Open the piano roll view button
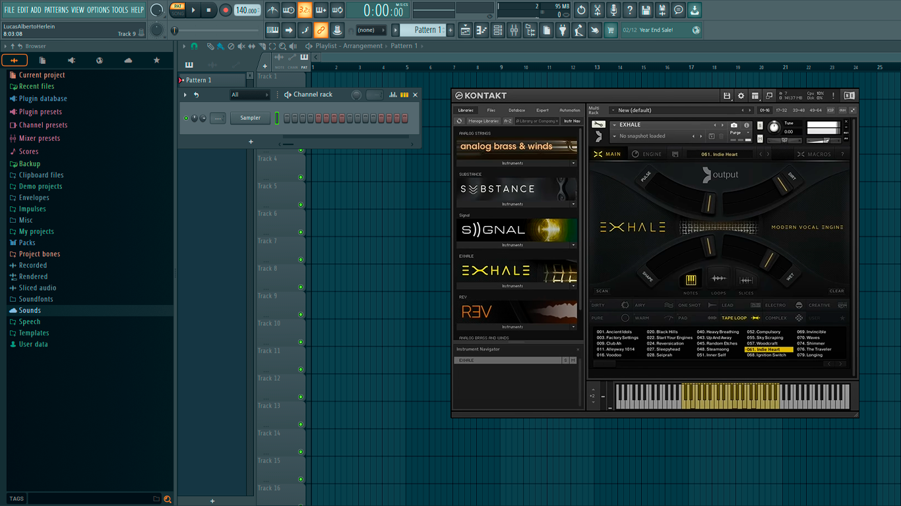The width and height of the screenshot is (901, 506). pyautogui.click(x=482, y=30)
